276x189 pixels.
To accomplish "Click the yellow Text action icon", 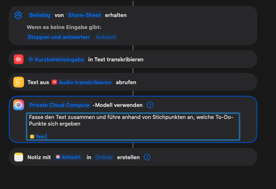I will 18,82.
